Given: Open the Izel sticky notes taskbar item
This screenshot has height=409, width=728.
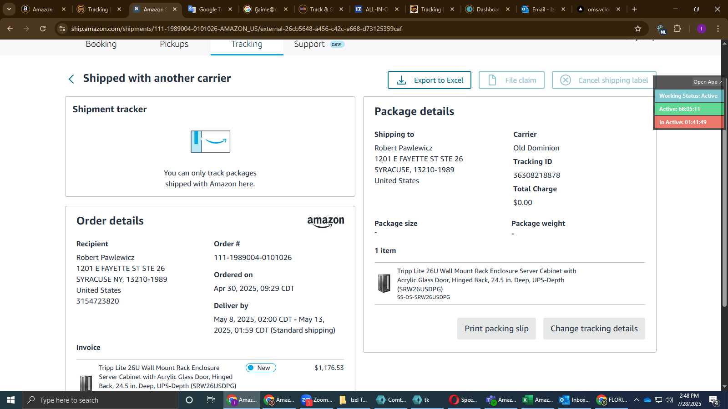Looking at the screenshot, I should (354, 400).
